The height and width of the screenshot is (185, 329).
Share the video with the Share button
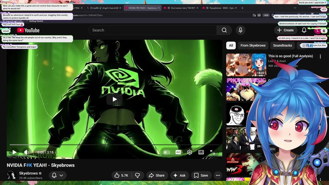point(157,175)
